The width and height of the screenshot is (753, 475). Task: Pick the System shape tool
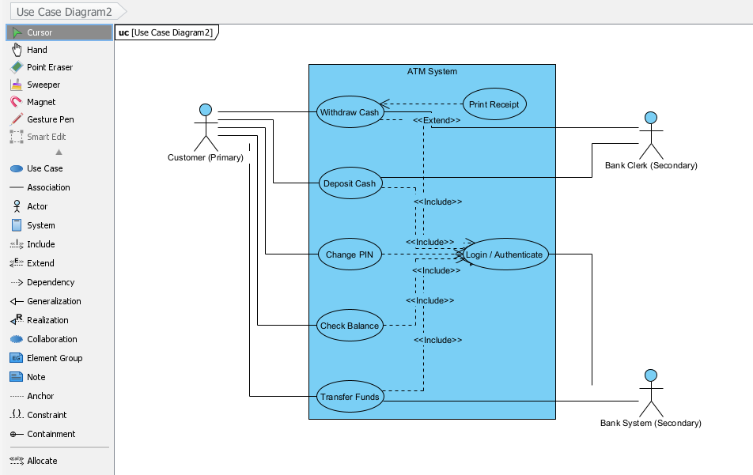coord(59,225)
